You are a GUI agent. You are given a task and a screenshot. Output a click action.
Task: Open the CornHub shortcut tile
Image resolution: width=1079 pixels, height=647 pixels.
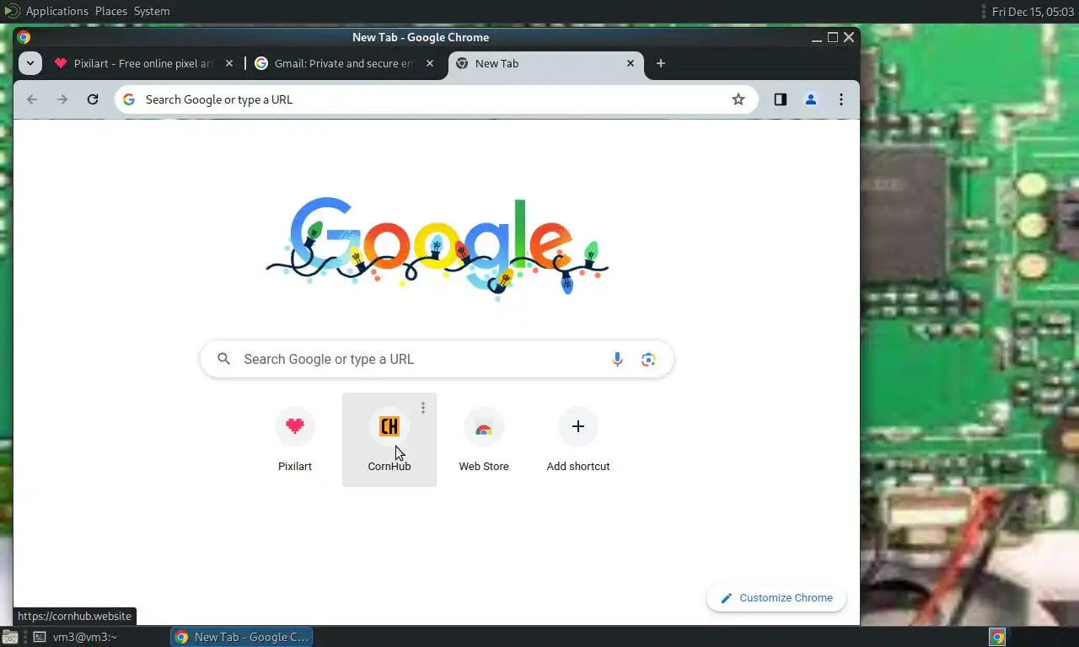pyautogui.click(x=389, y=440)
